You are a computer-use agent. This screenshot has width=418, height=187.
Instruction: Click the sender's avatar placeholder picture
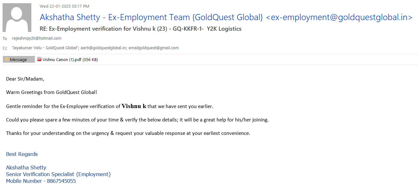point(17,18)
